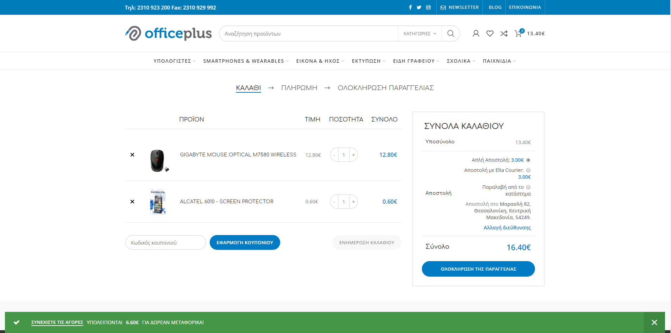Open ALCATEL 6010 - SCREEN PROTECTOR link
Screen dimensions: 671x333
tap(227, 202)
